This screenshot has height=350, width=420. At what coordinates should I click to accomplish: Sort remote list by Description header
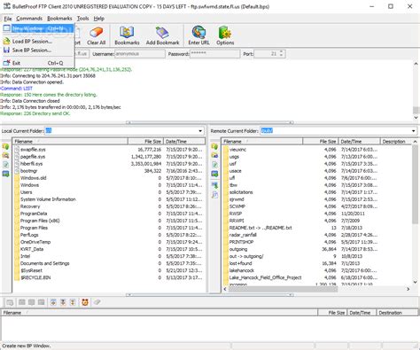[x=396, y=142]
